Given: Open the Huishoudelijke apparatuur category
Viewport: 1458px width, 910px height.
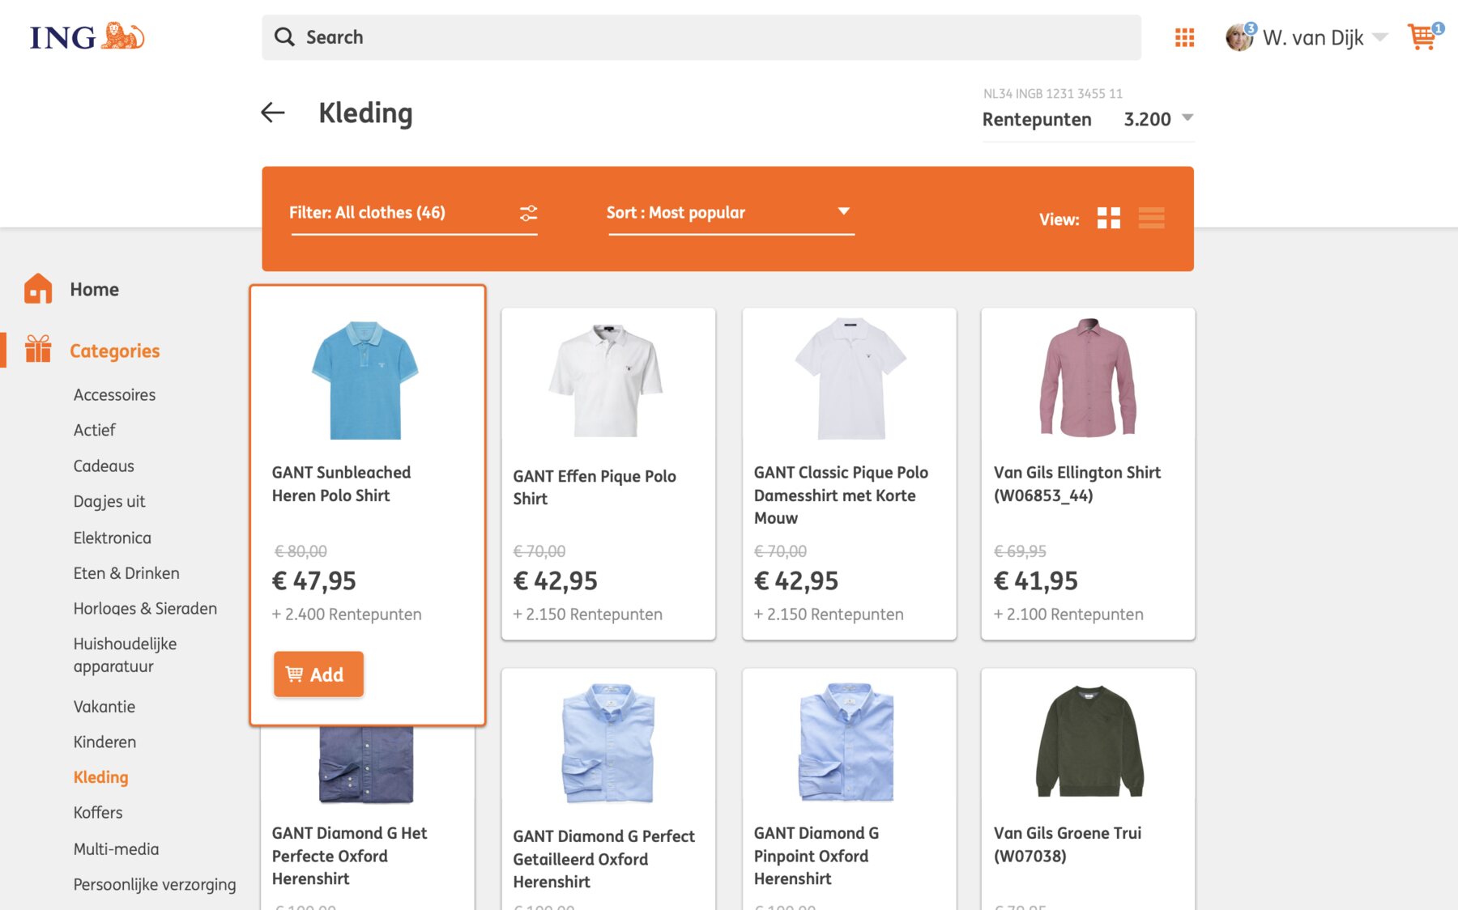Looking at the screenshot, I should 125,655.
